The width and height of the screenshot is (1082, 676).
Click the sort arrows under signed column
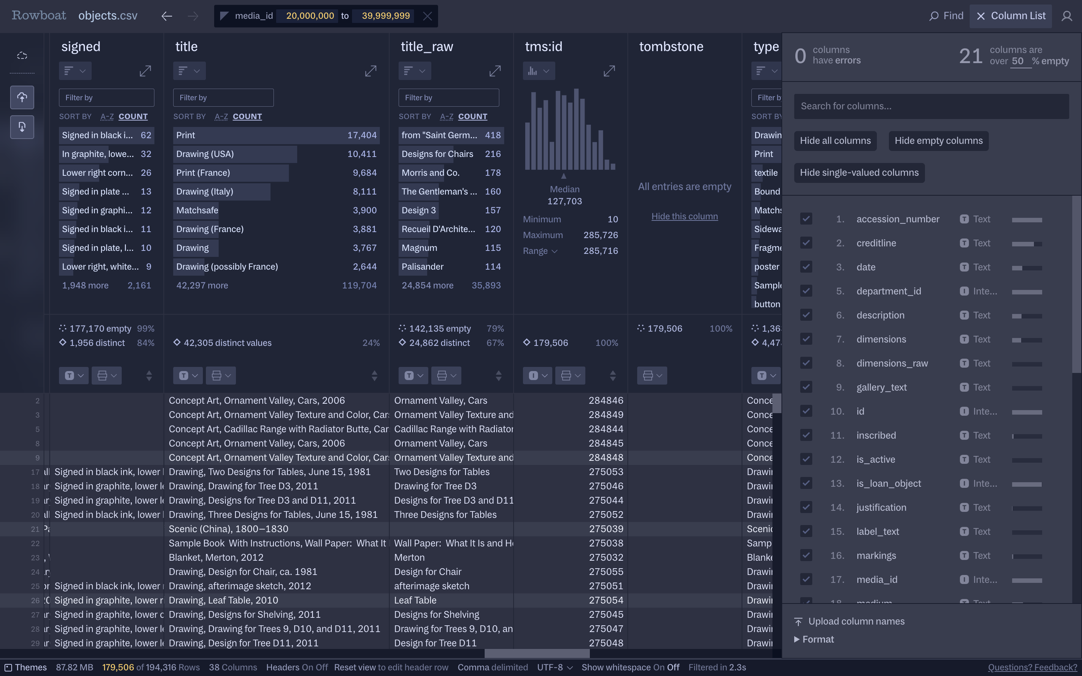pyautogui.click(x=149, y=376)
